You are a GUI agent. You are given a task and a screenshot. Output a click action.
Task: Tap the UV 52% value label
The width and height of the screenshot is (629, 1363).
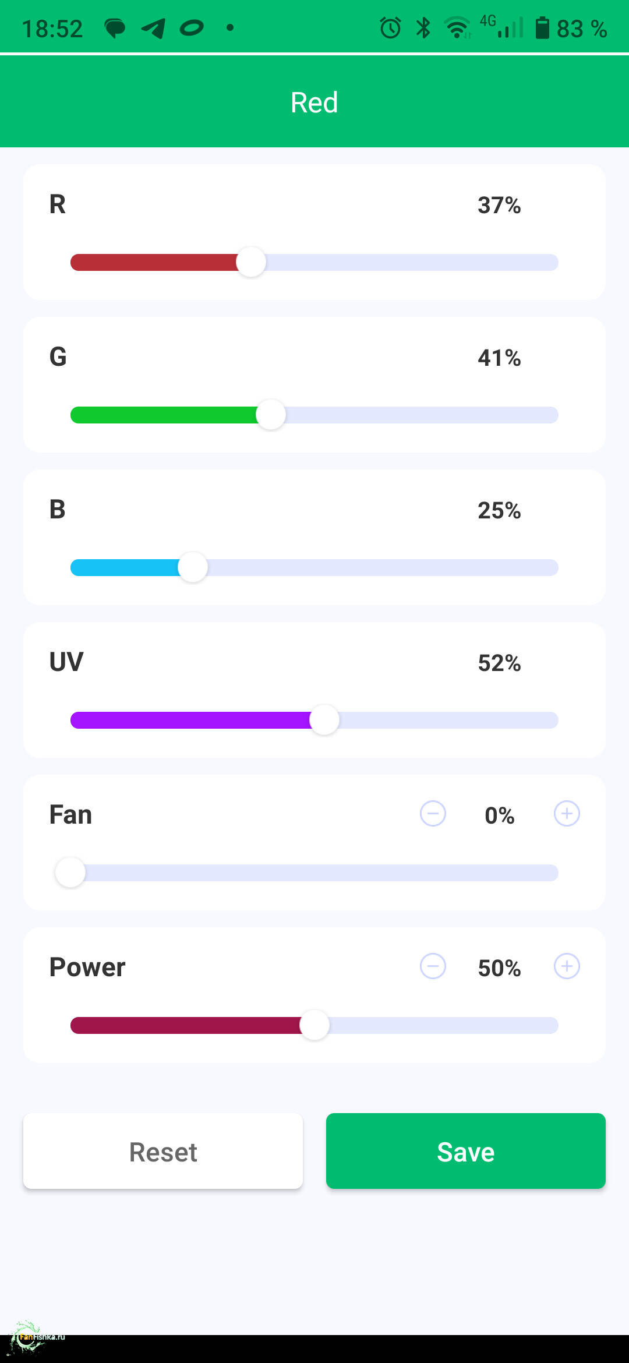click(499, 663)
